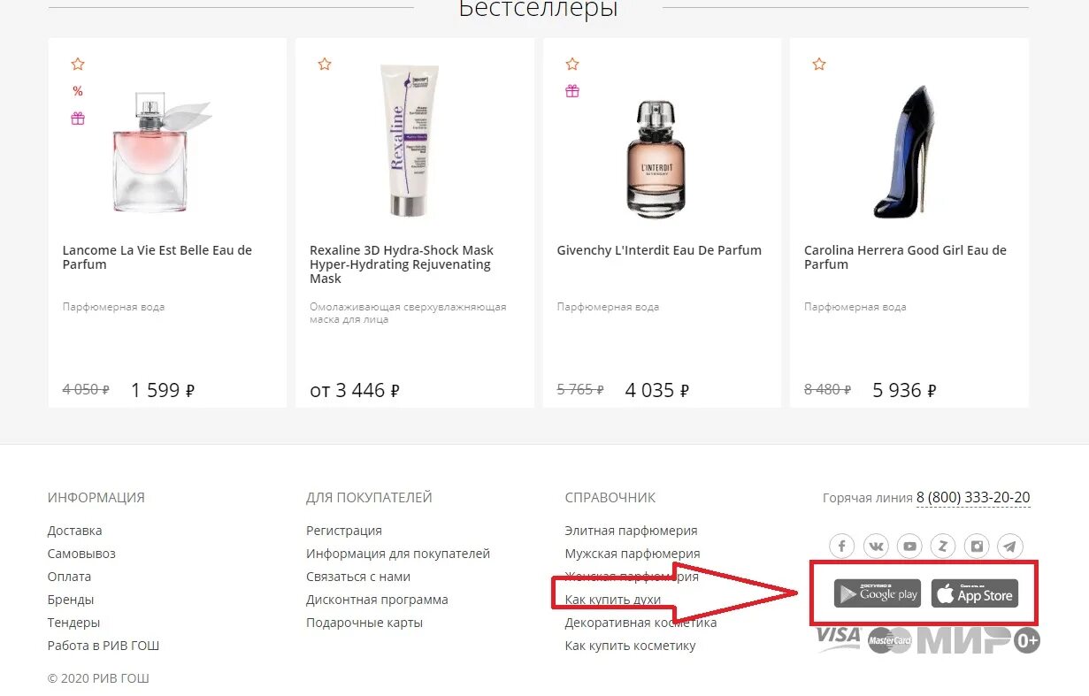Screen dimensions: 1089x696
Task: Open the VK social icon
Action: click(876, 546)
